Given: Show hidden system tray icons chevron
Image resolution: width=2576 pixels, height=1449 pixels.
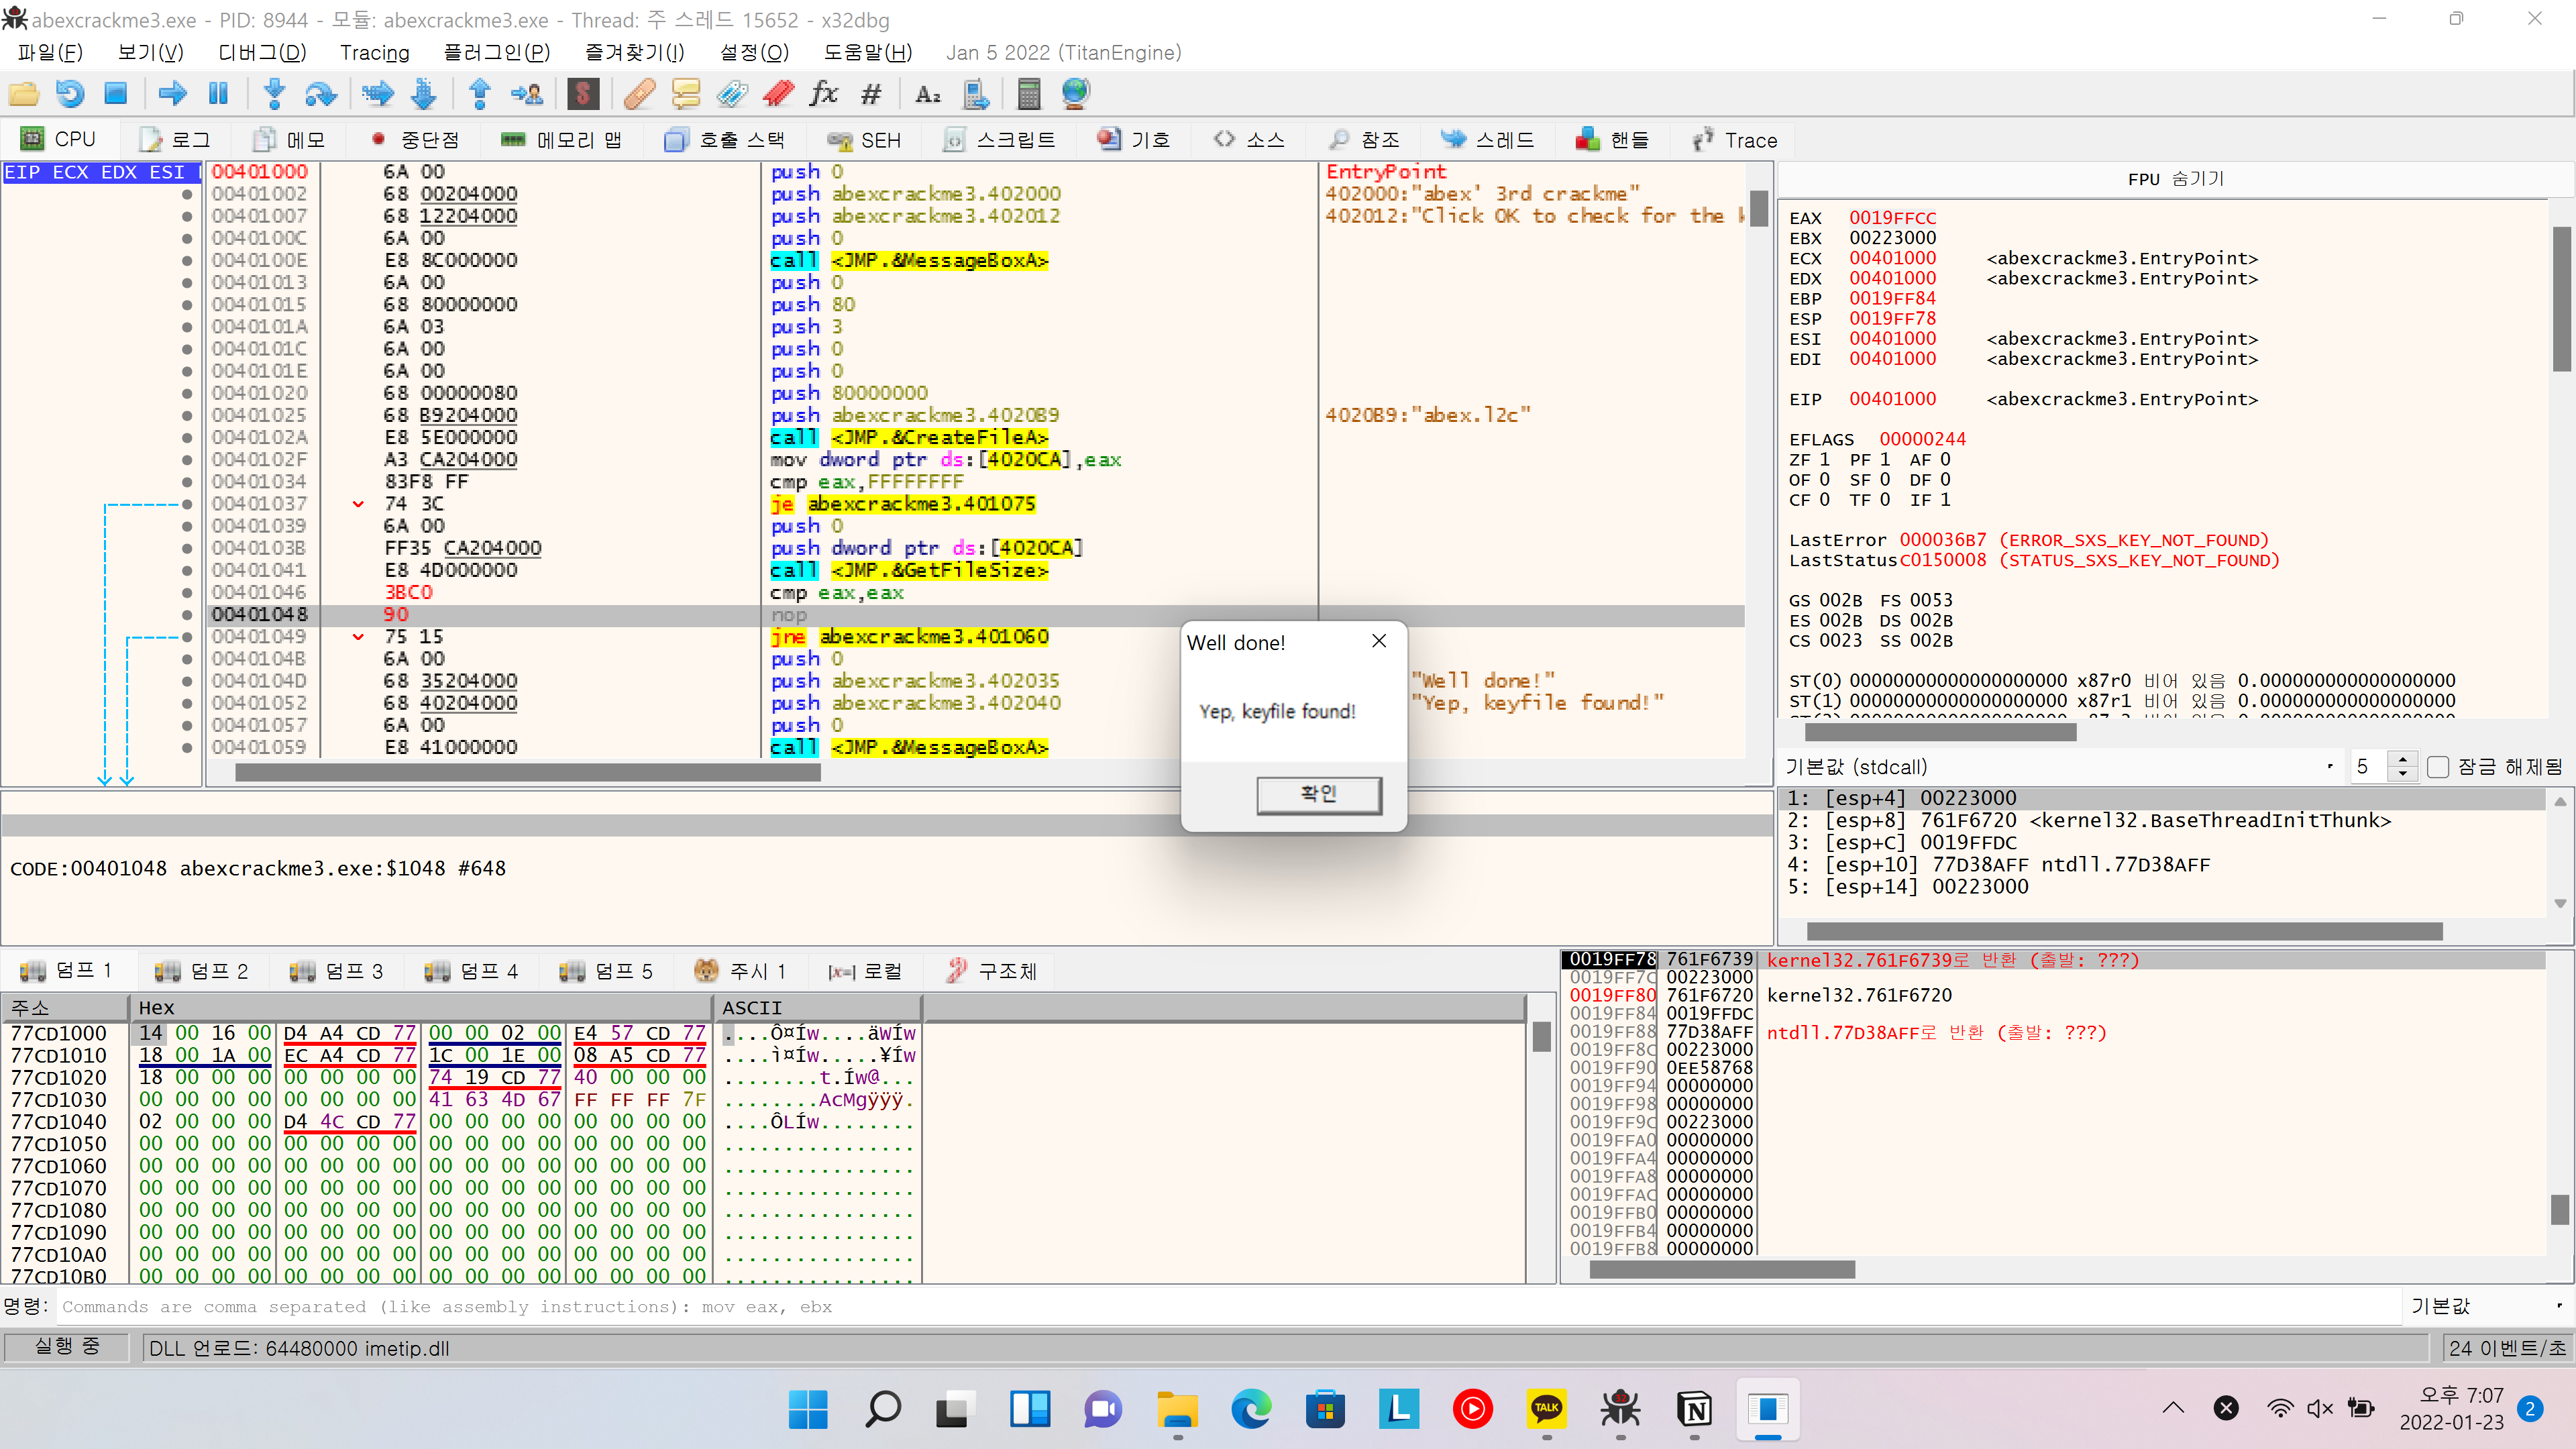Looking at the screenshot, I should (2173, 1408).
